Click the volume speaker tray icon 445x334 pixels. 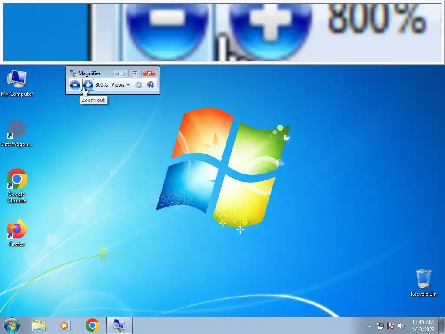(x=401, y=326)
